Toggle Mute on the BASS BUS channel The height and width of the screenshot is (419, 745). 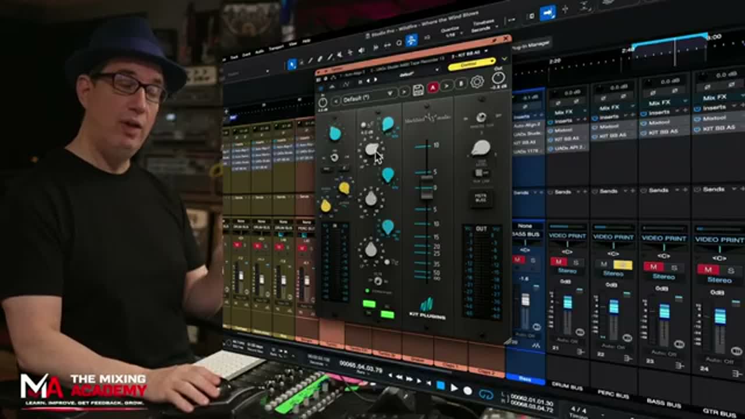[518, 260]
